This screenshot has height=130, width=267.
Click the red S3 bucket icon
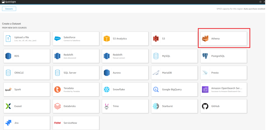[156, 38]
